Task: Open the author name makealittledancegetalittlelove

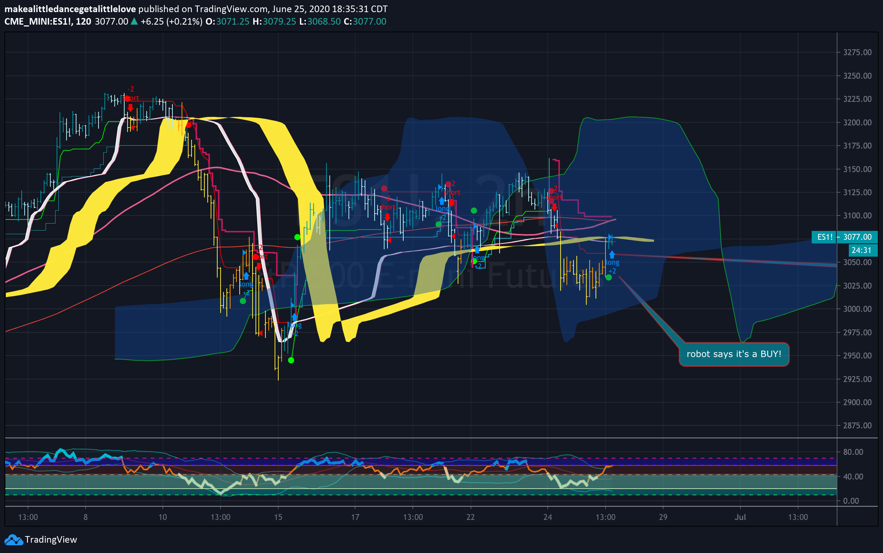Action: click(70, 9)
